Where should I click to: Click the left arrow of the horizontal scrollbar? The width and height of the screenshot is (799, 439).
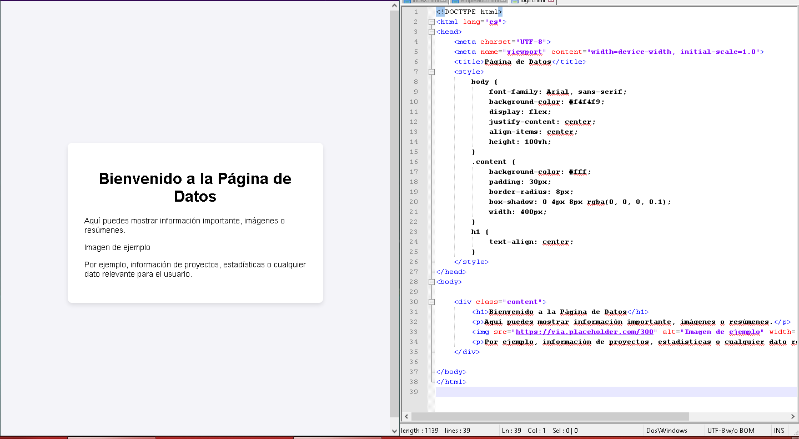click(x=406, y=416)
